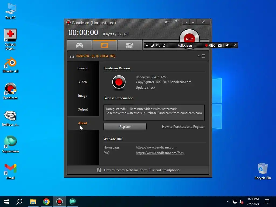Select Supermium desktop shortcut

tap(11, 144)
